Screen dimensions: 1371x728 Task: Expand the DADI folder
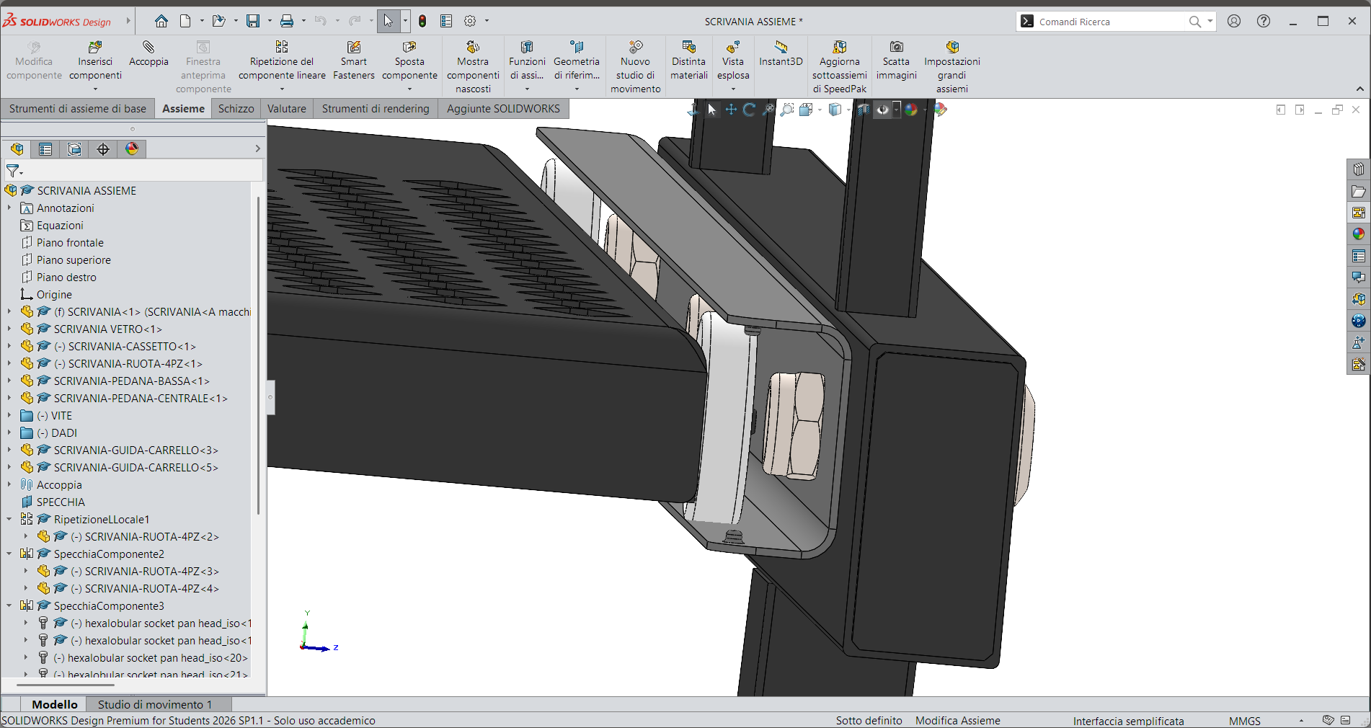tap(9, 432)
